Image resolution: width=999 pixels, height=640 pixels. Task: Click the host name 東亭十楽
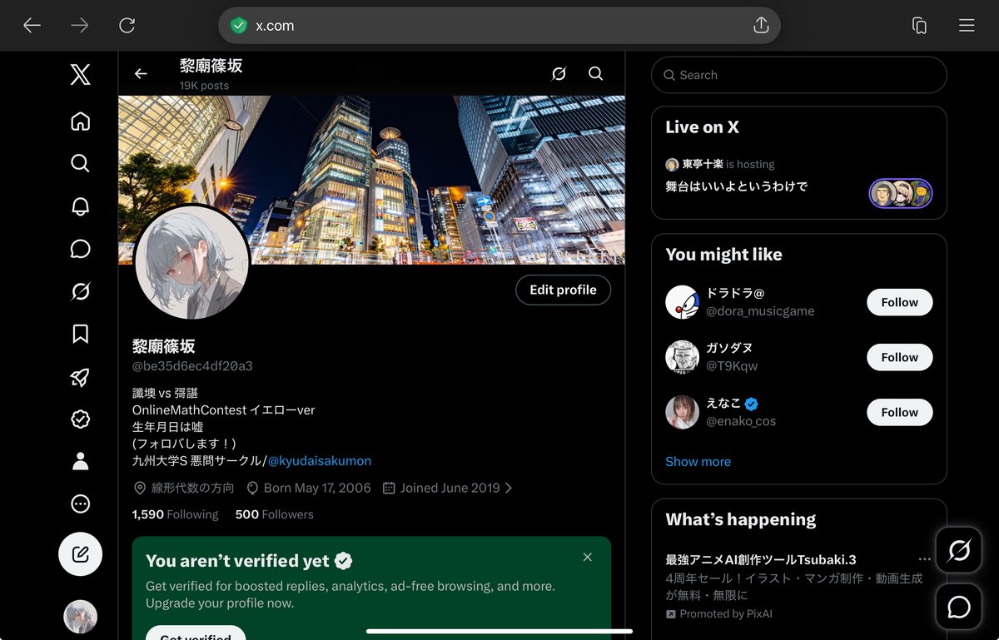702,164
